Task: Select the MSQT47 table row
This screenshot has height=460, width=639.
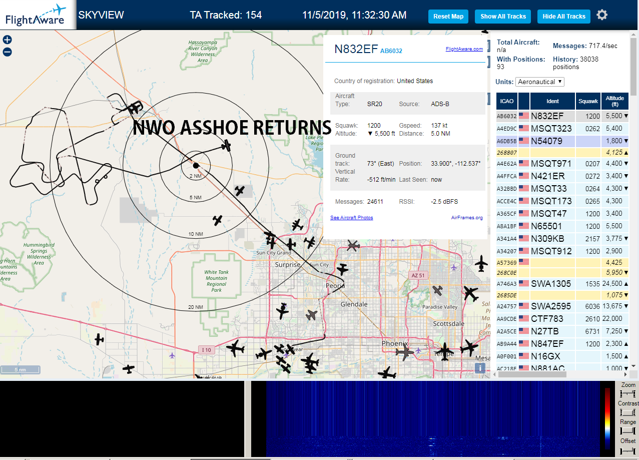Action: pos(562,213)
